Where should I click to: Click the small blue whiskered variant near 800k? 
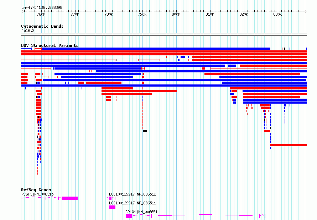coord(183,57)
